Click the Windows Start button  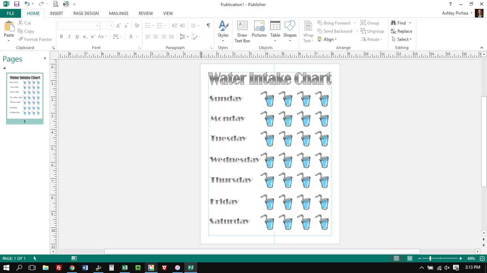coord(6,268)
